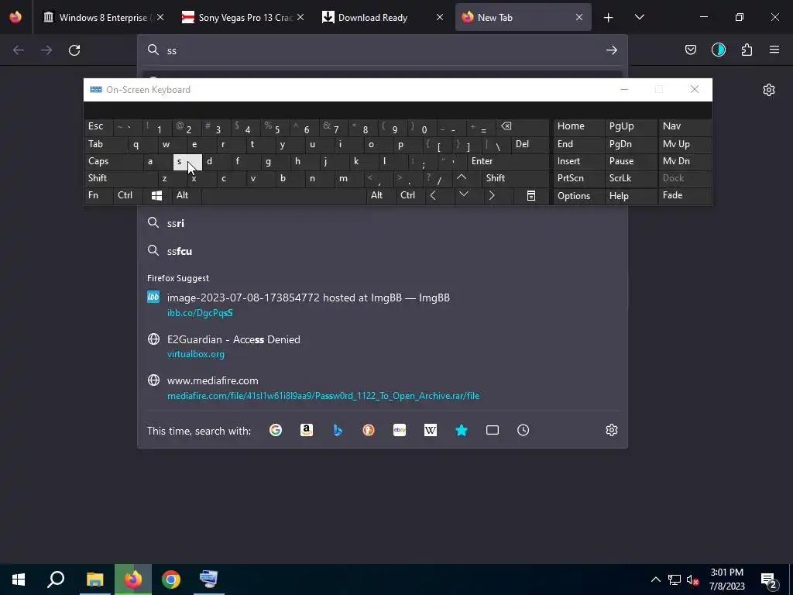Toggle the right Shift key

coord(515,178)
